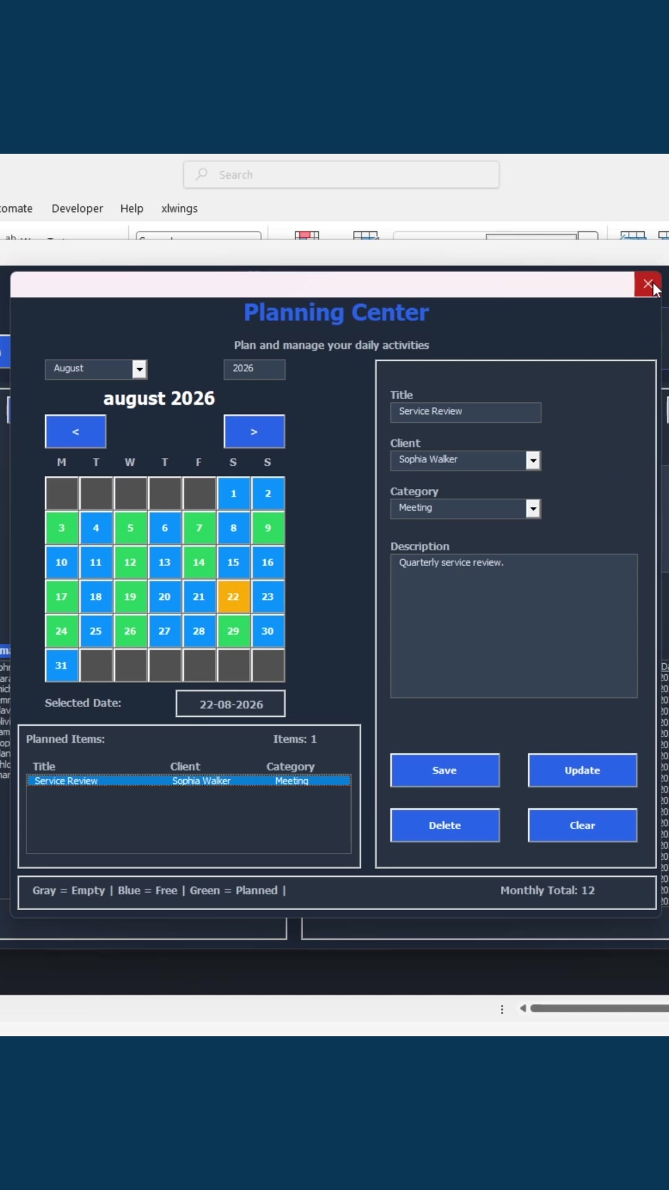Expand the Client dropdown for Sophia Walker
The height and width of the screenshot is (1190, 669).
pyautogui.click(x=533, y=461)
